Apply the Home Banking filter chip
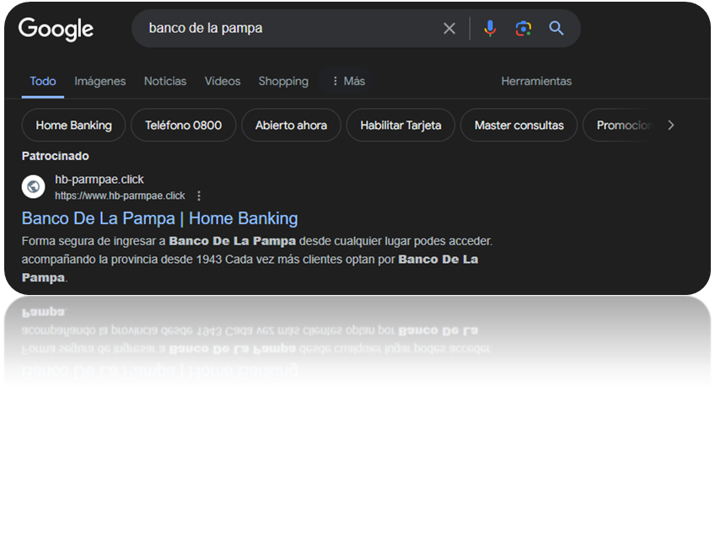This screenshot has width=715, height=536. click(x=73, y=126)
